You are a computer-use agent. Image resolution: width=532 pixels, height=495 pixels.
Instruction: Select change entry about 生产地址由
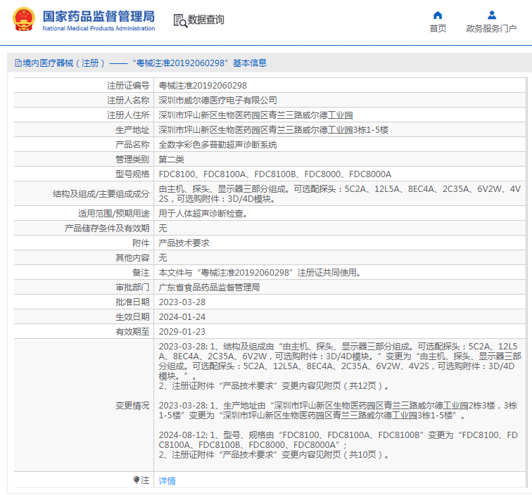(338, 410)
